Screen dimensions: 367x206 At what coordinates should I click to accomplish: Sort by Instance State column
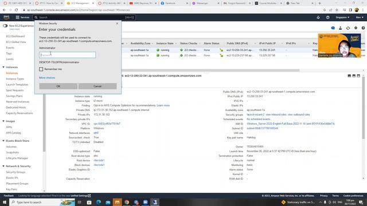165,43
